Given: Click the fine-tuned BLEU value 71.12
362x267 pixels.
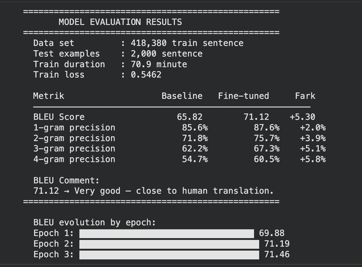Looking at the screenshot, I should point(256,117).
